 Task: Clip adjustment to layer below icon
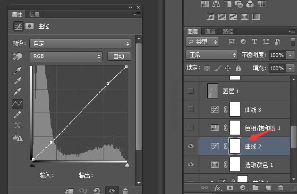pyautogui.click(x=69, y=191)
